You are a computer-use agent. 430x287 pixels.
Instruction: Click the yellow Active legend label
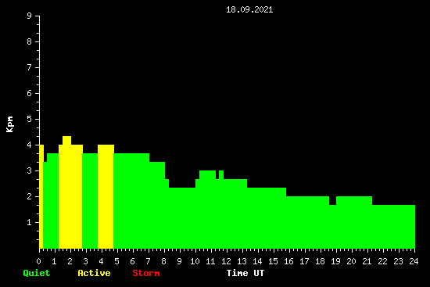(x=94, y=273)
